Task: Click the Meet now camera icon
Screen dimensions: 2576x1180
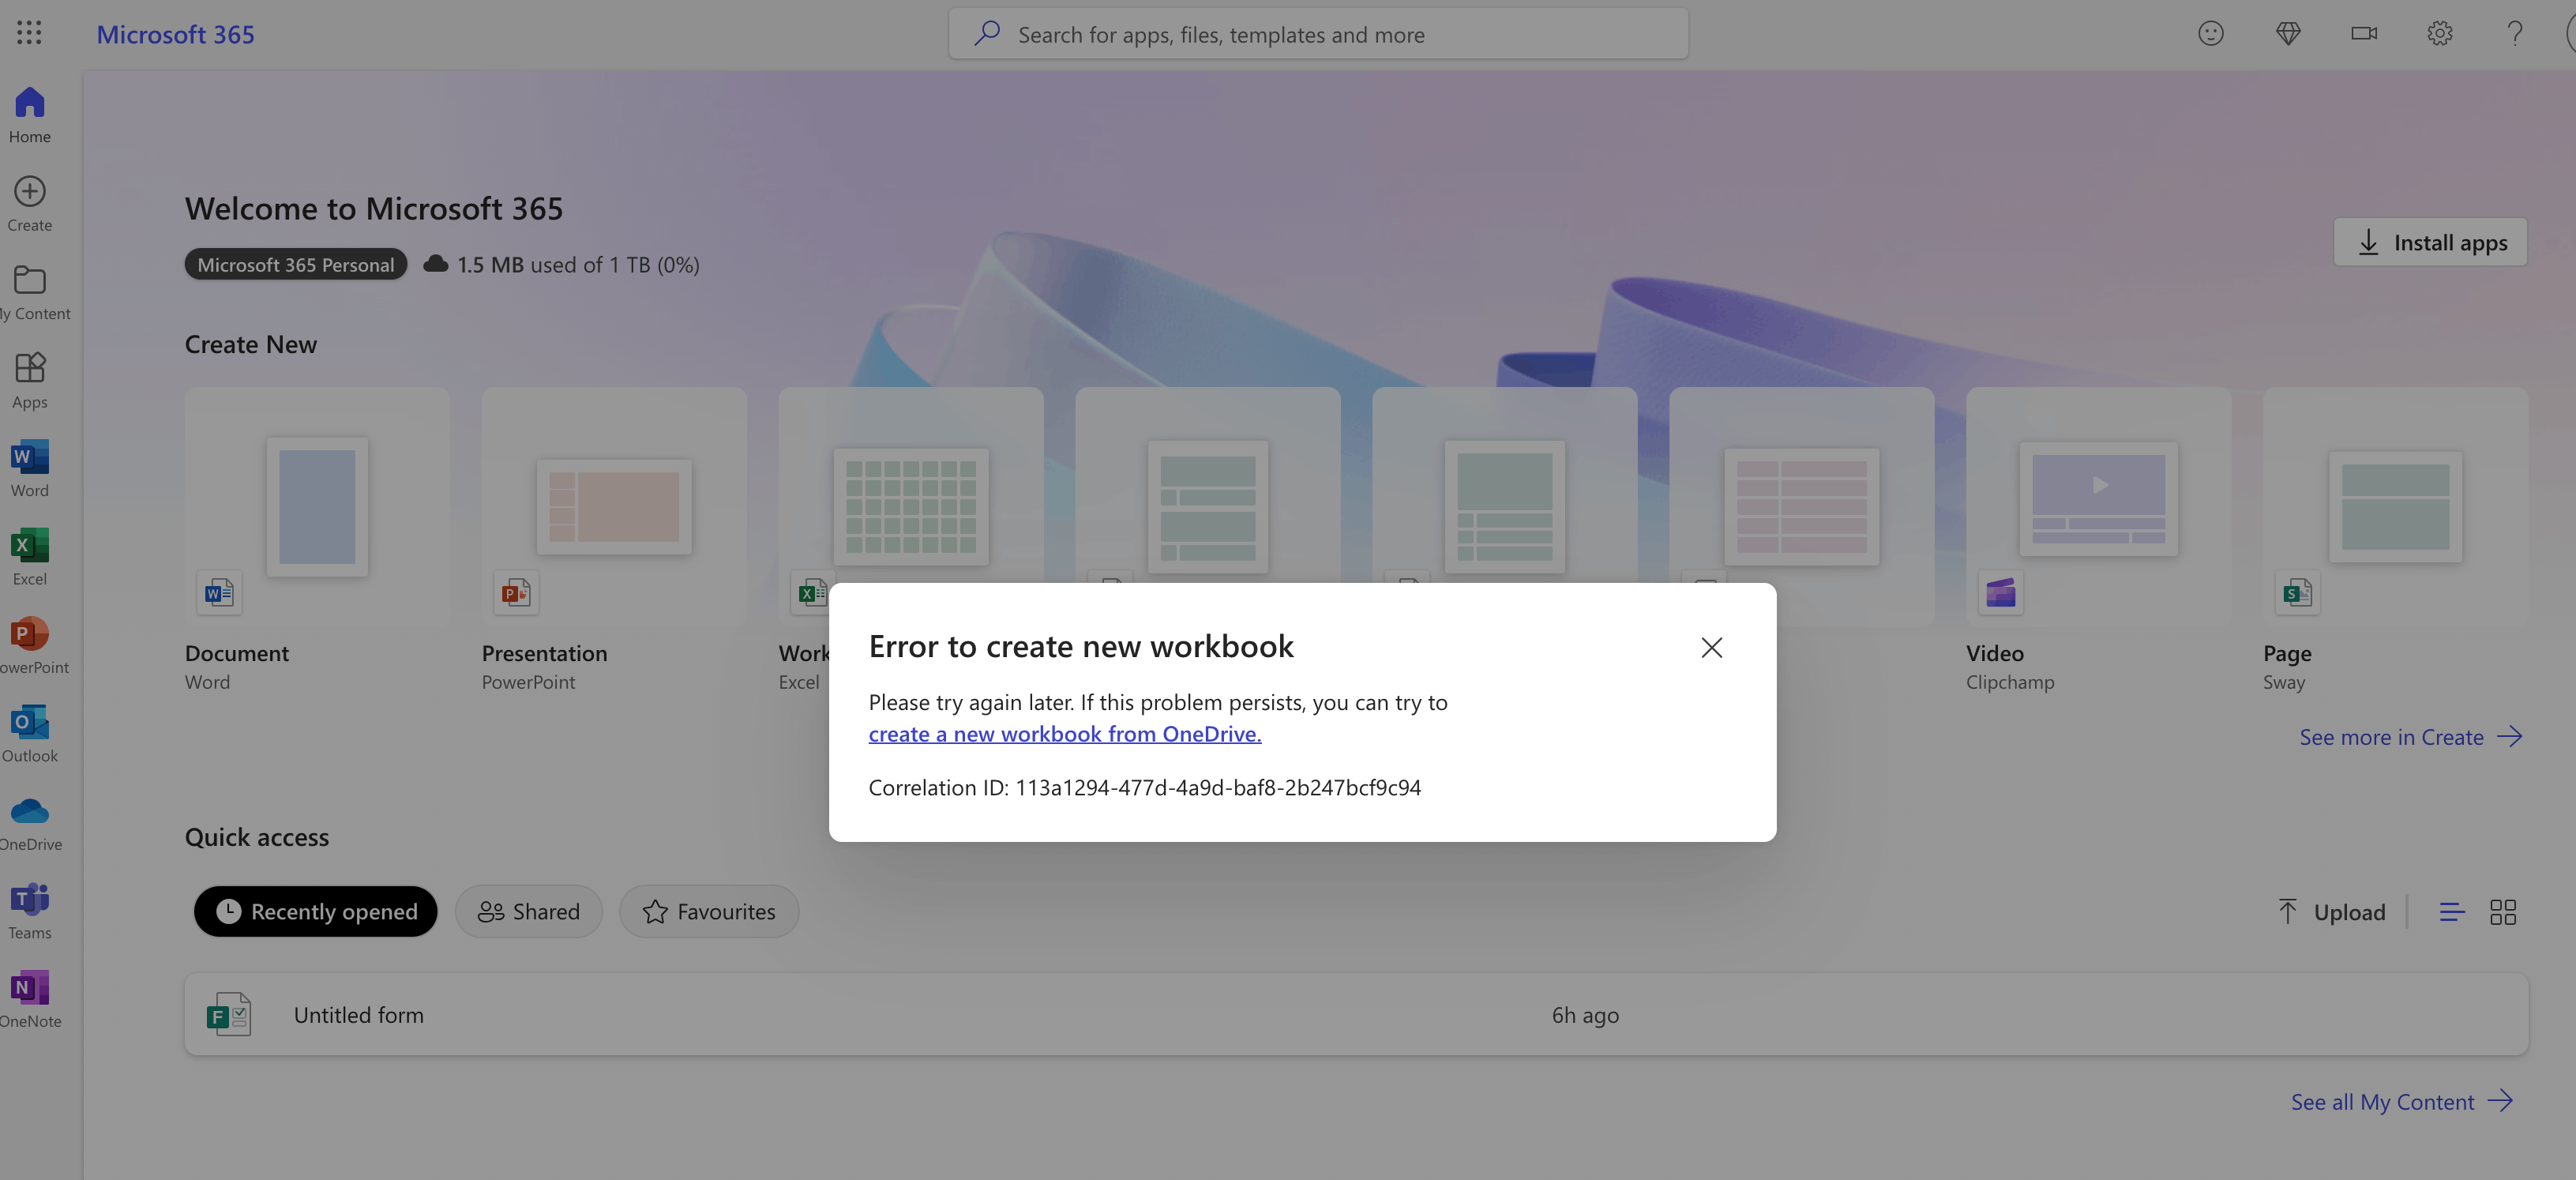Action: pyautogui.click(x=2363, y=34)
